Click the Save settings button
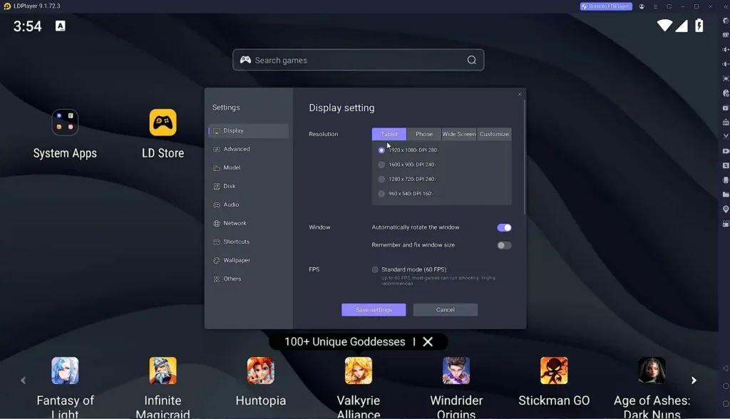 (x=374, y=309)
